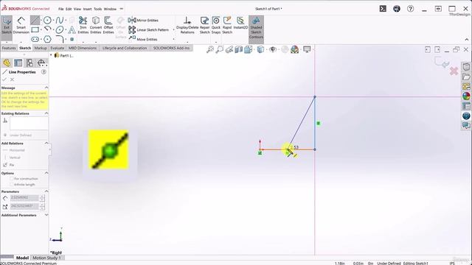Collapse the Add Relations section
This screenshot has height=265, width=472.
point(46,143)
